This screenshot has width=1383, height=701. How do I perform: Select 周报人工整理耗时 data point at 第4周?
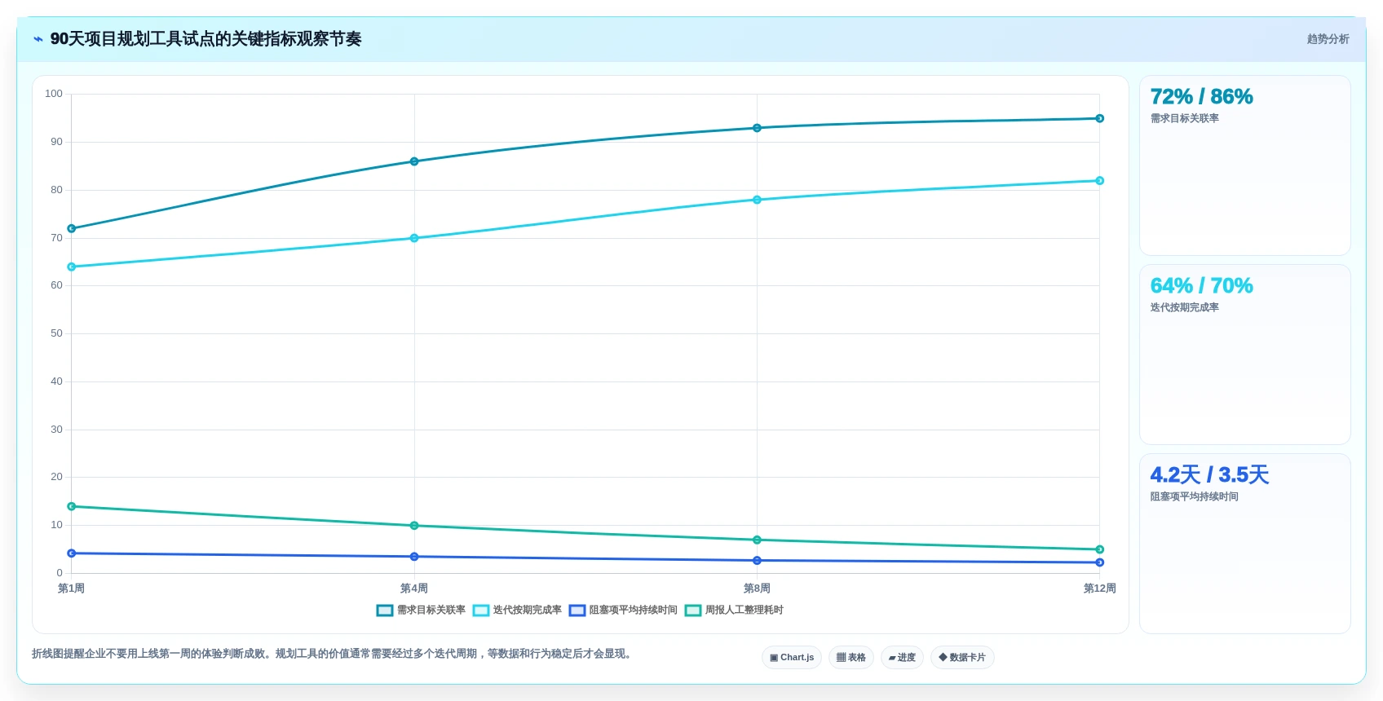pos(414,526)
